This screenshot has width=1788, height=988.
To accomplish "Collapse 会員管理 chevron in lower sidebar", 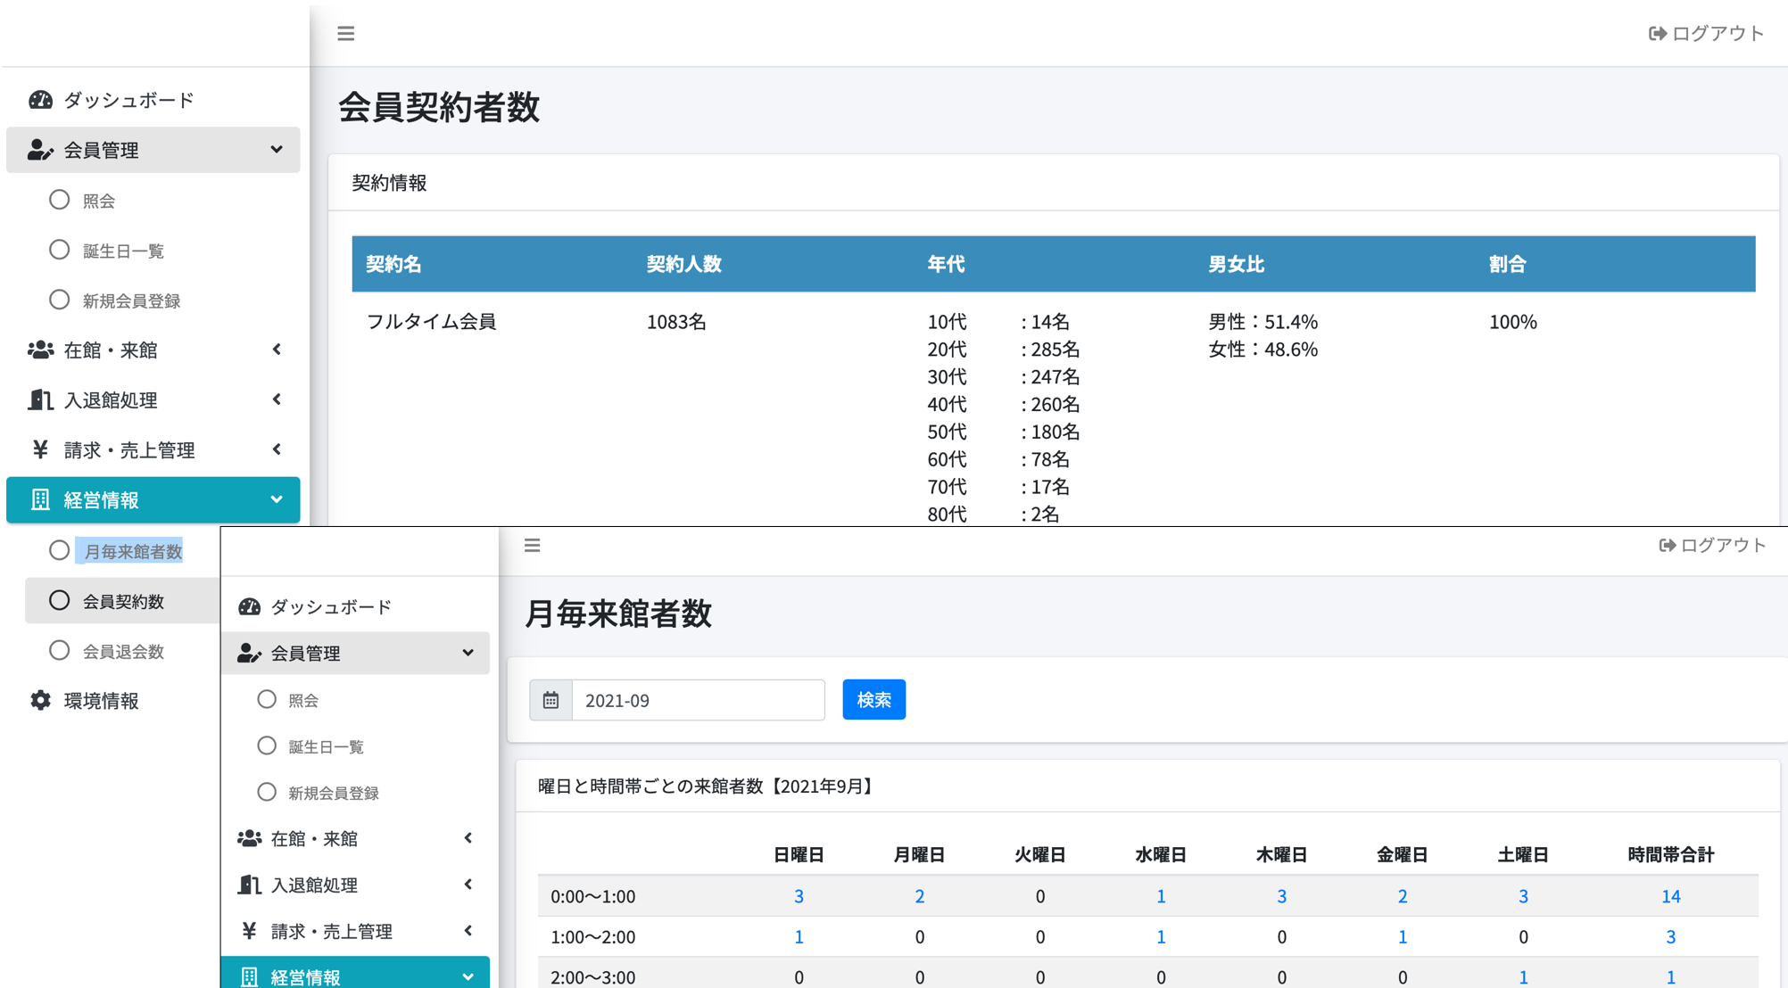I will 468,653.
